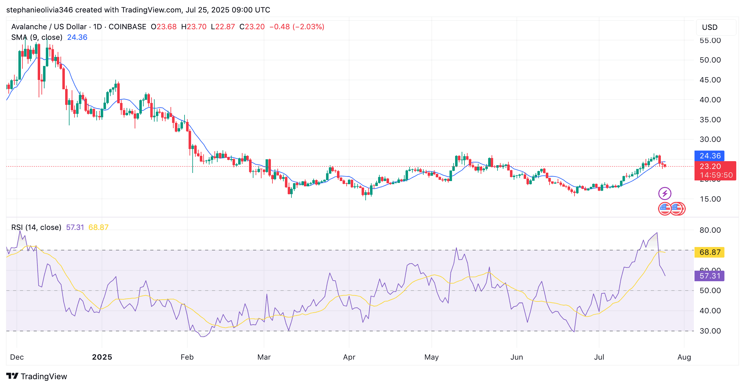
Task: Select the SMA (9, close) indicator legend
Action: 37,37
